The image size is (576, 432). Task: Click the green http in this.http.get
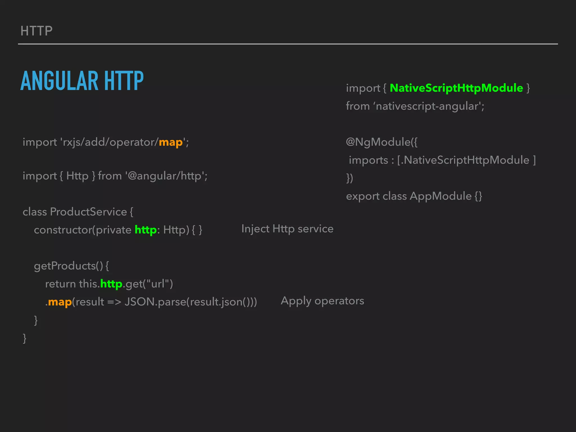click(111, 284)
